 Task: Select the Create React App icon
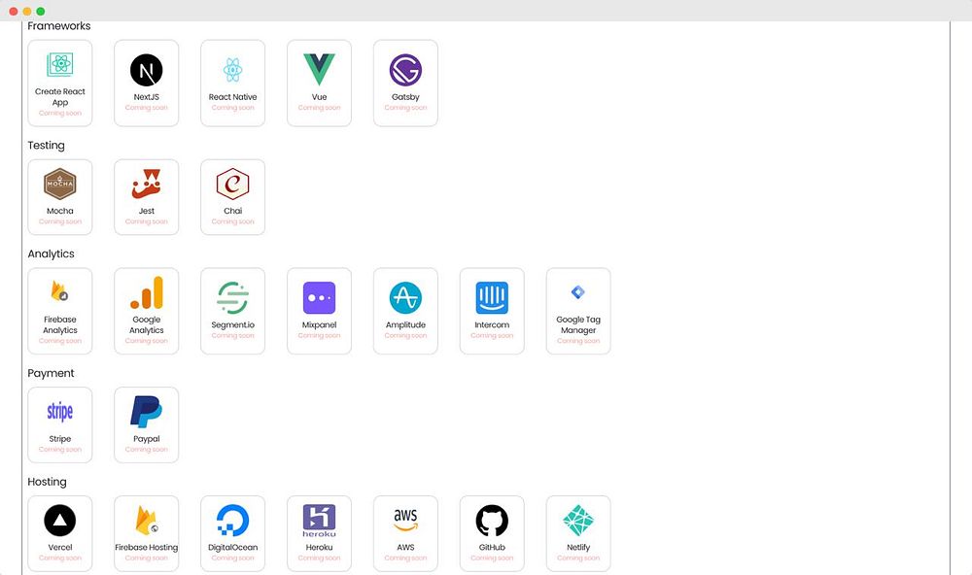[x=60, y=64]
